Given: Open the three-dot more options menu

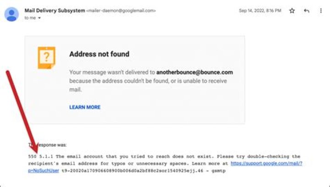Looking at the screenshot, I should (x=321, y=11).
